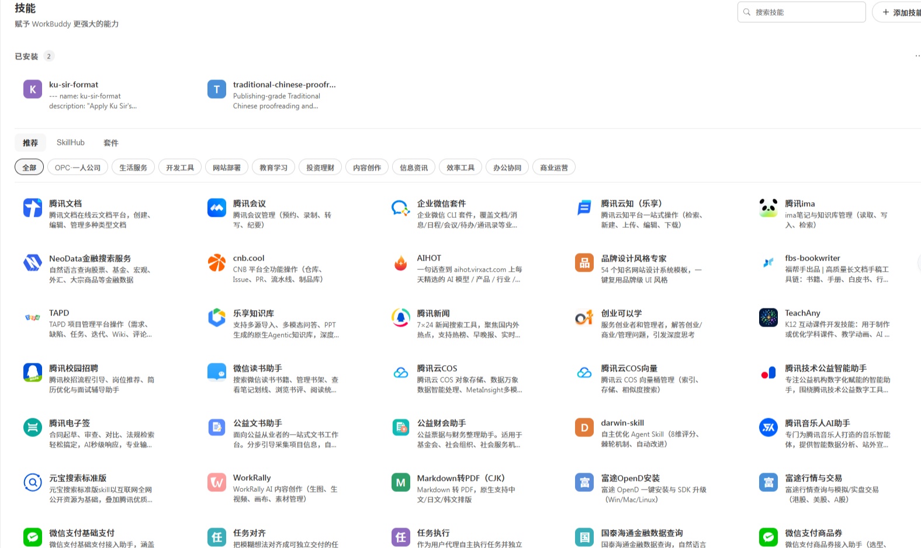Select the WorkRally W icon

pos(217,482)
